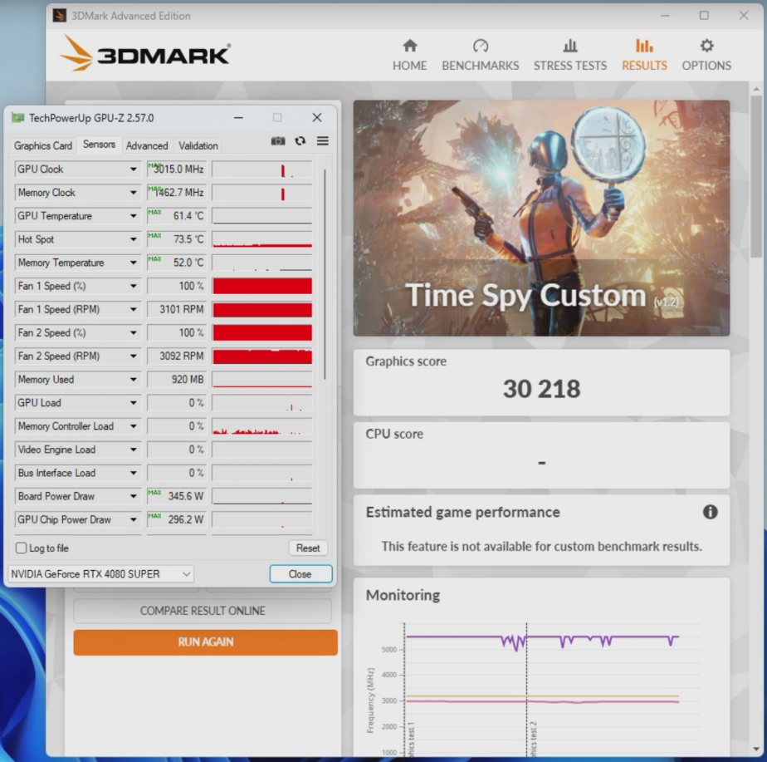Click the Reset button in GPU-Z
The height and width of the screenshot is (762, 767).
[x=308, y=548]
